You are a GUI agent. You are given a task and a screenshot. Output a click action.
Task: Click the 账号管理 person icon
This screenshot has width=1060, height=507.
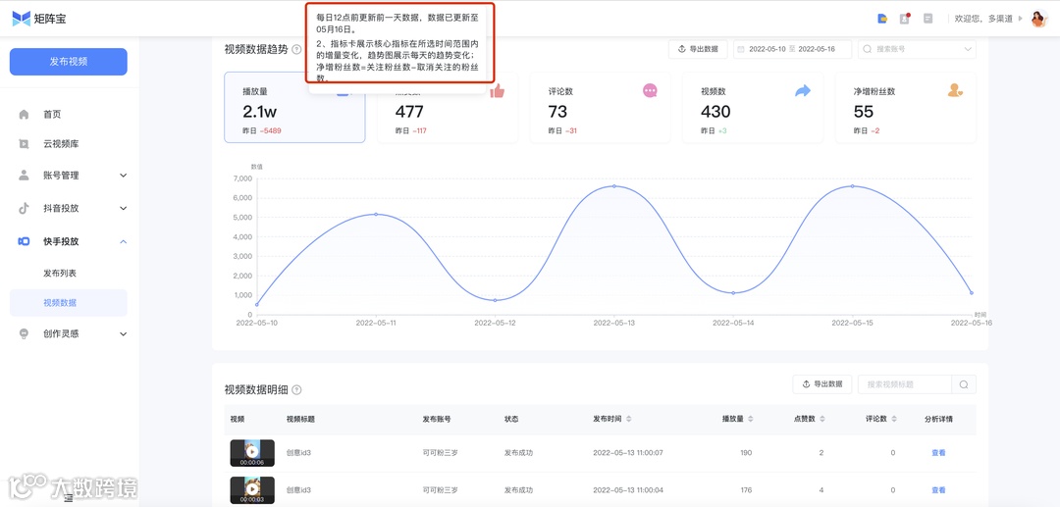(25, 175)
